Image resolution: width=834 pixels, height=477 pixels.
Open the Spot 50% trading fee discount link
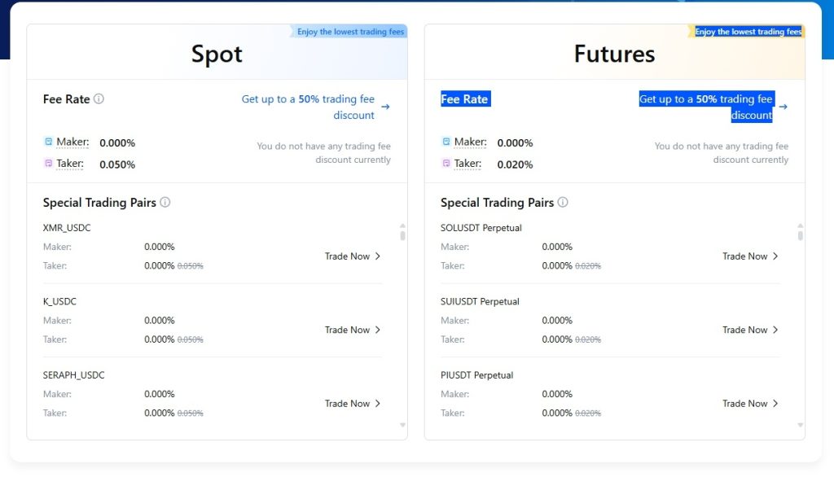click(x=309, y=107)
